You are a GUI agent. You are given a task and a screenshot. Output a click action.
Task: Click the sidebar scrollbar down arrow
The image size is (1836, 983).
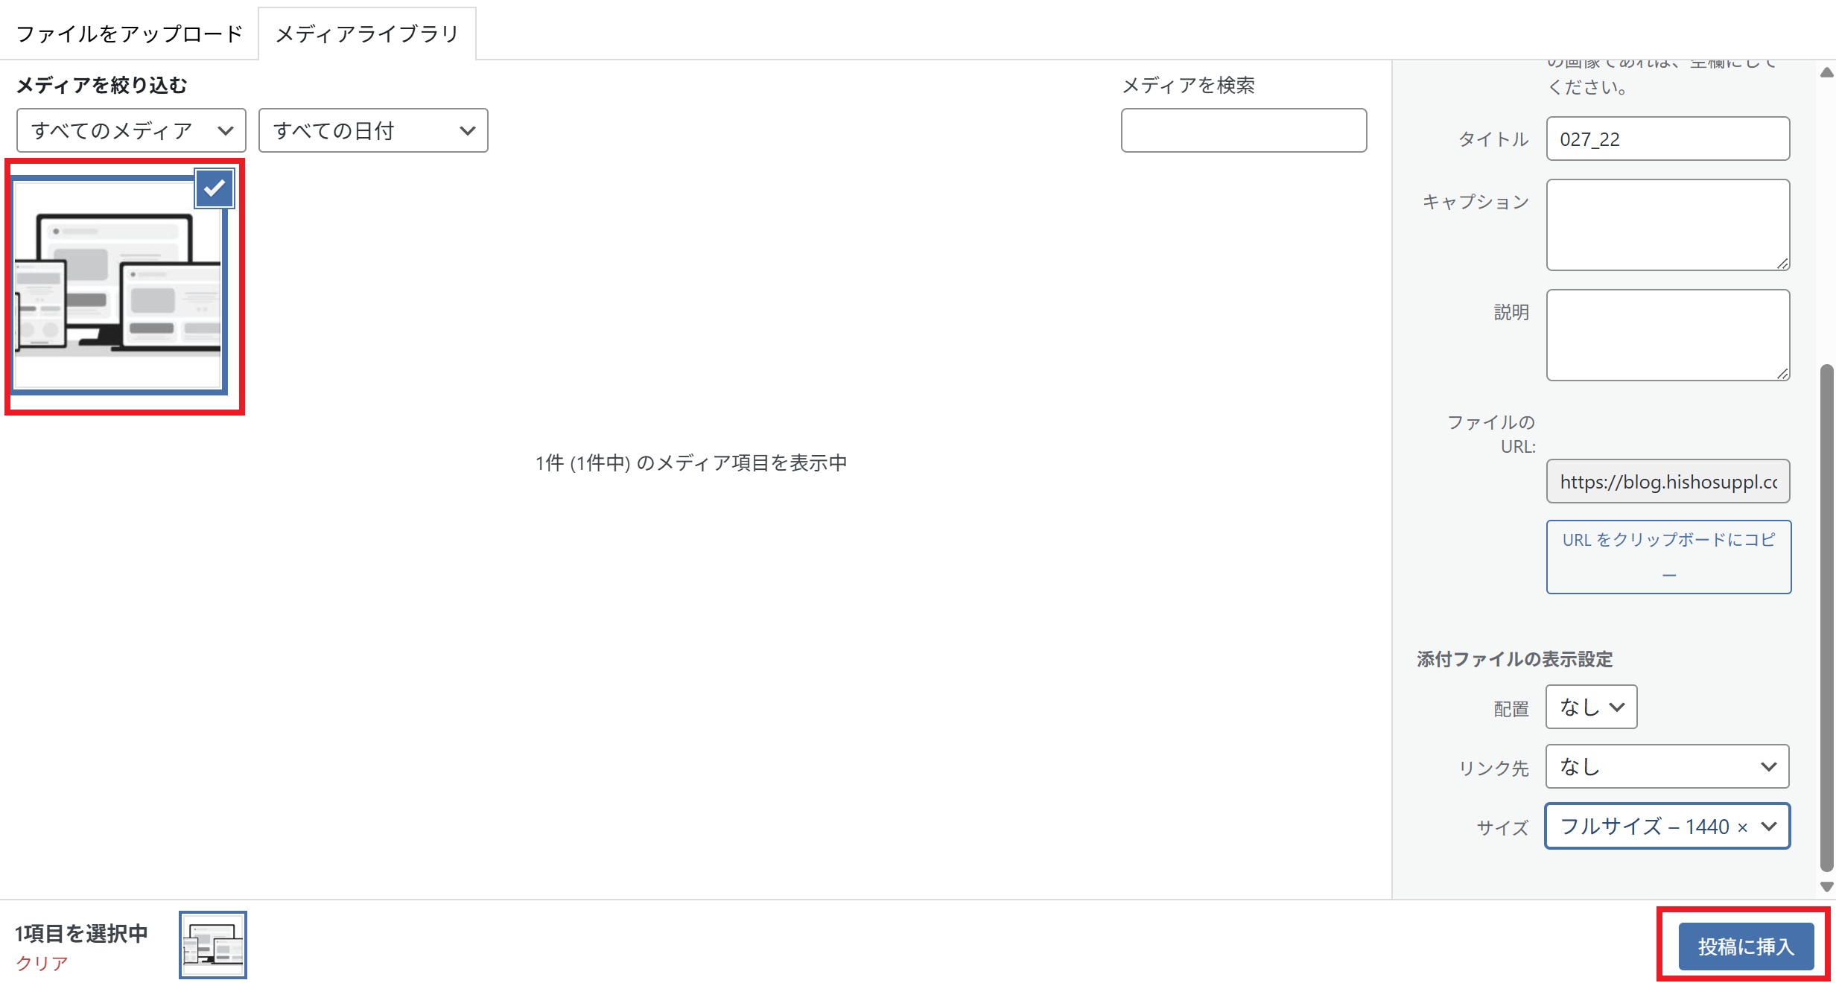click(1826, 886)
